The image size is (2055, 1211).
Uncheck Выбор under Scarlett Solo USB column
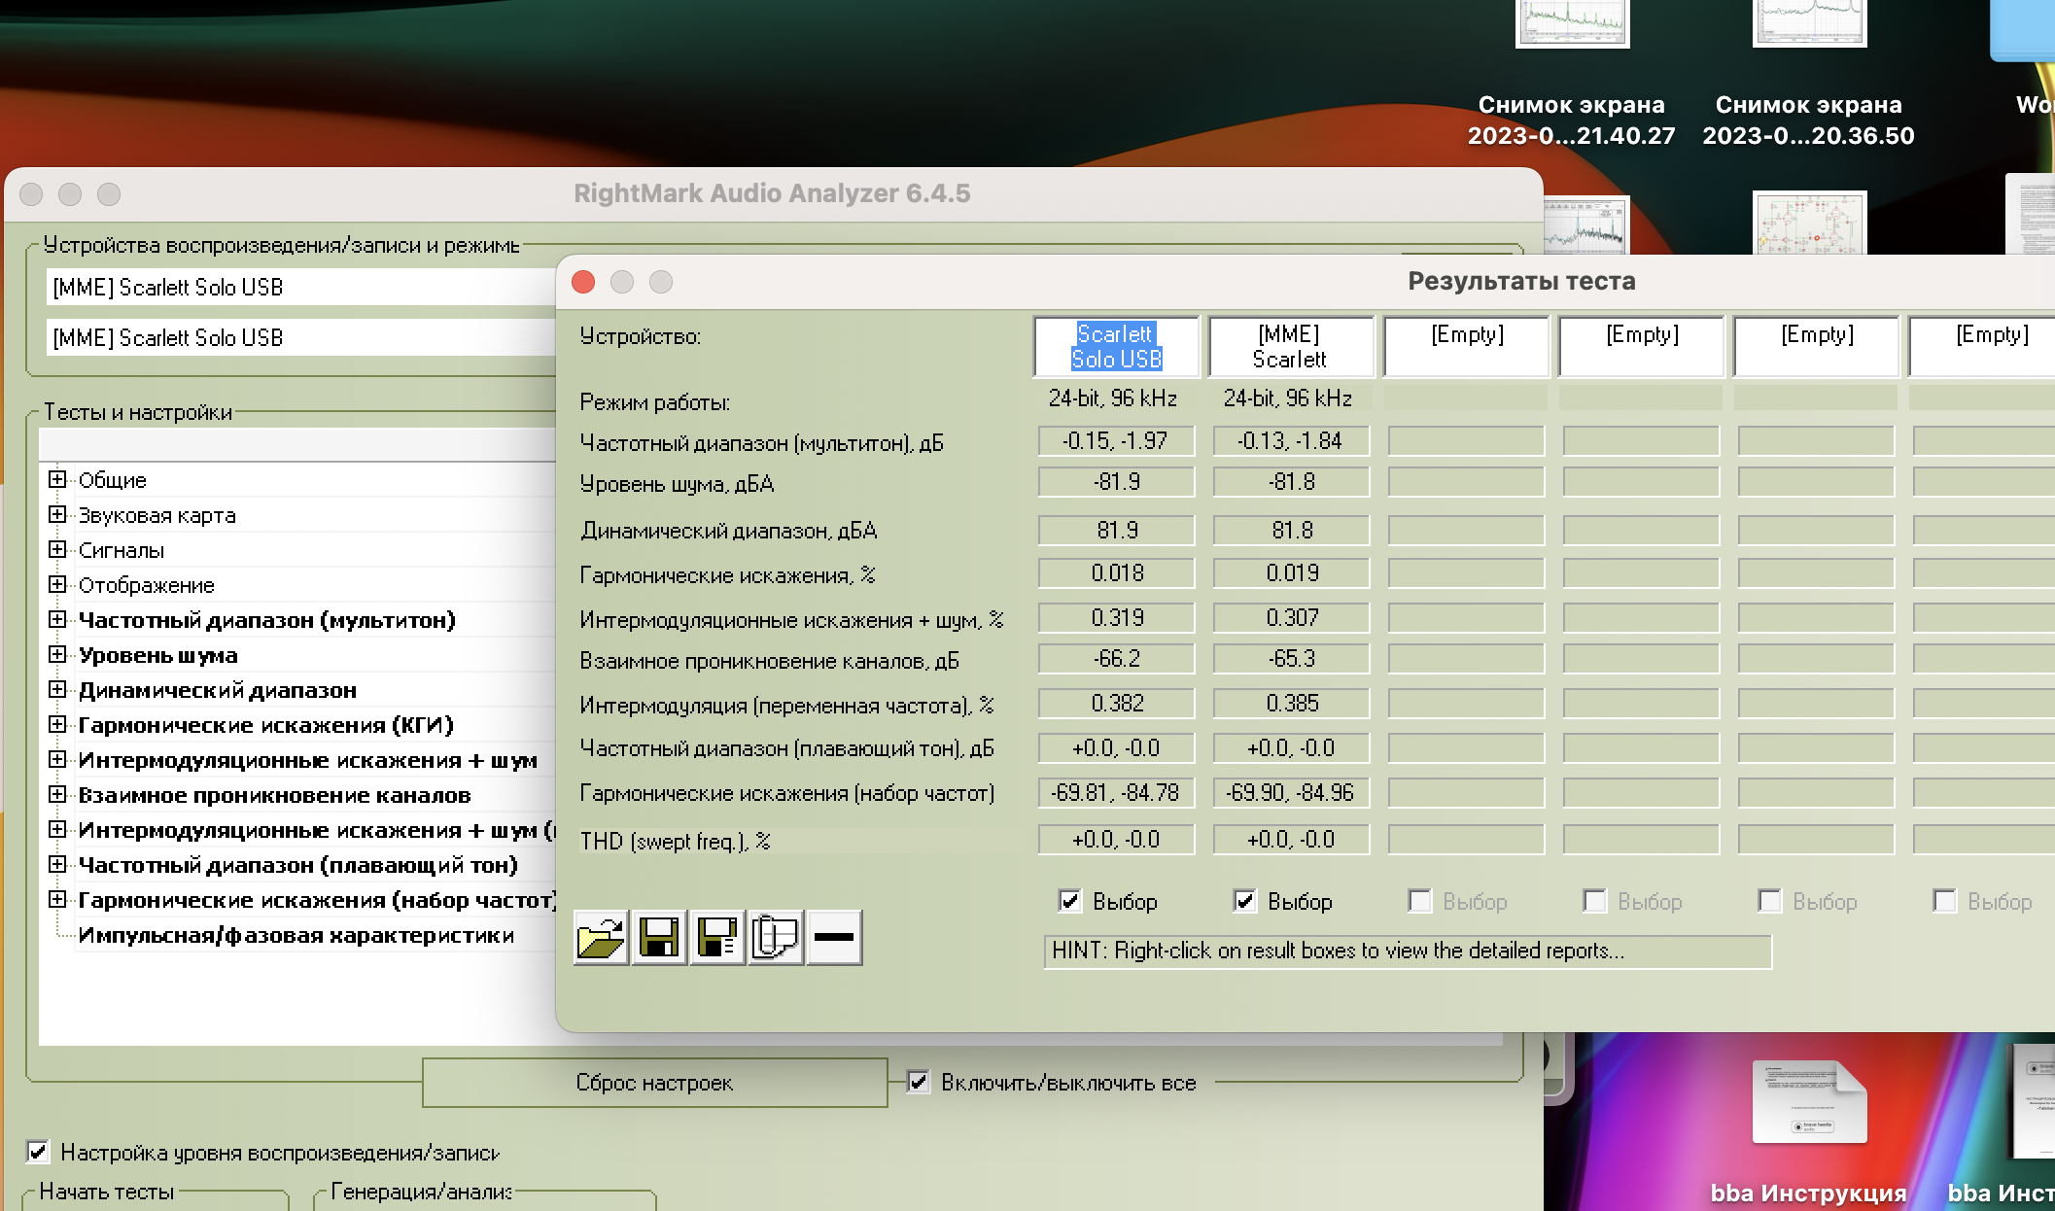coord(1070,901)
